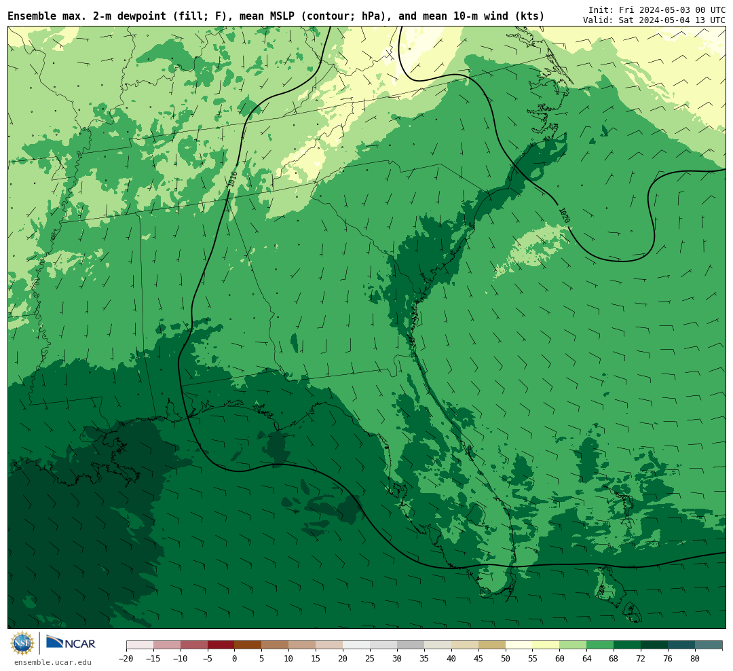
Task: Click the 10 to 15 colorbar swatch
Action: coord(302,645)
